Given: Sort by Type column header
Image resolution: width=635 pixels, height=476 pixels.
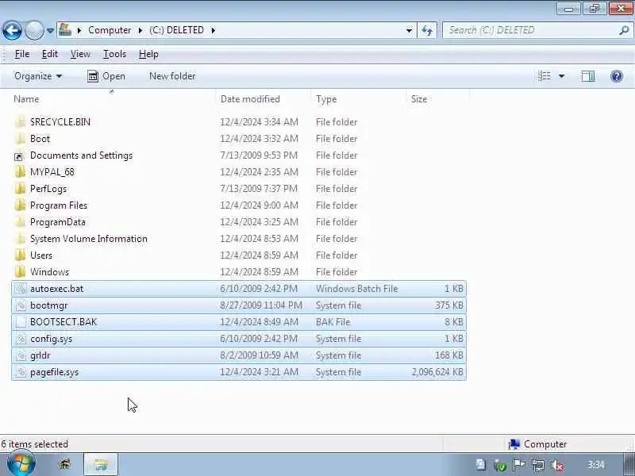Looking at the screenshot, I should click(x=326, y=99).
